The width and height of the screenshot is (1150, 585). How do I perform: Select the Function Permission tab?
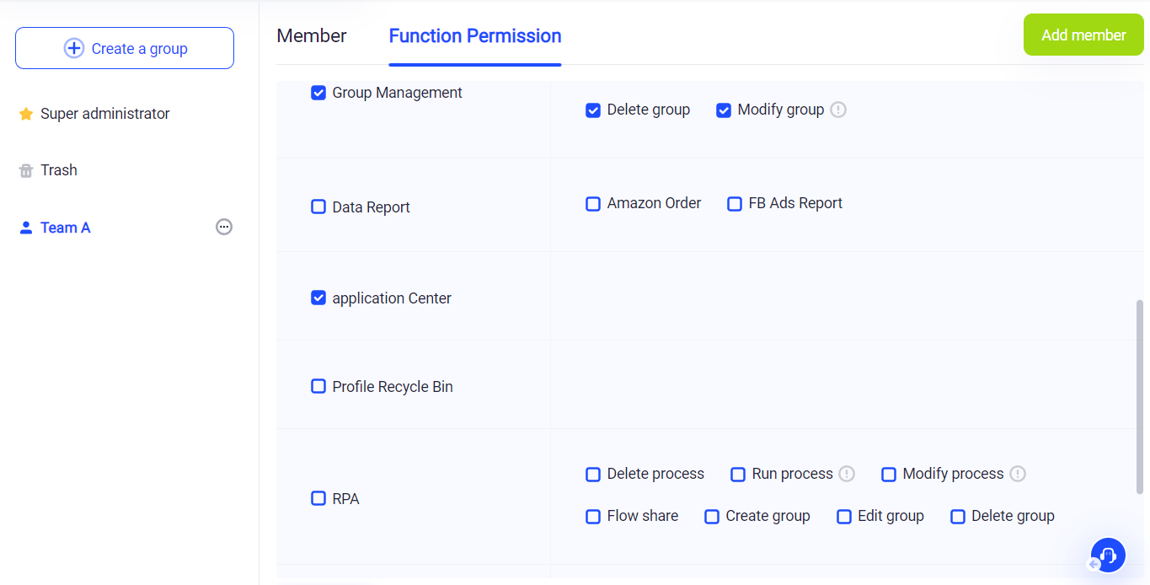[475, 36]
